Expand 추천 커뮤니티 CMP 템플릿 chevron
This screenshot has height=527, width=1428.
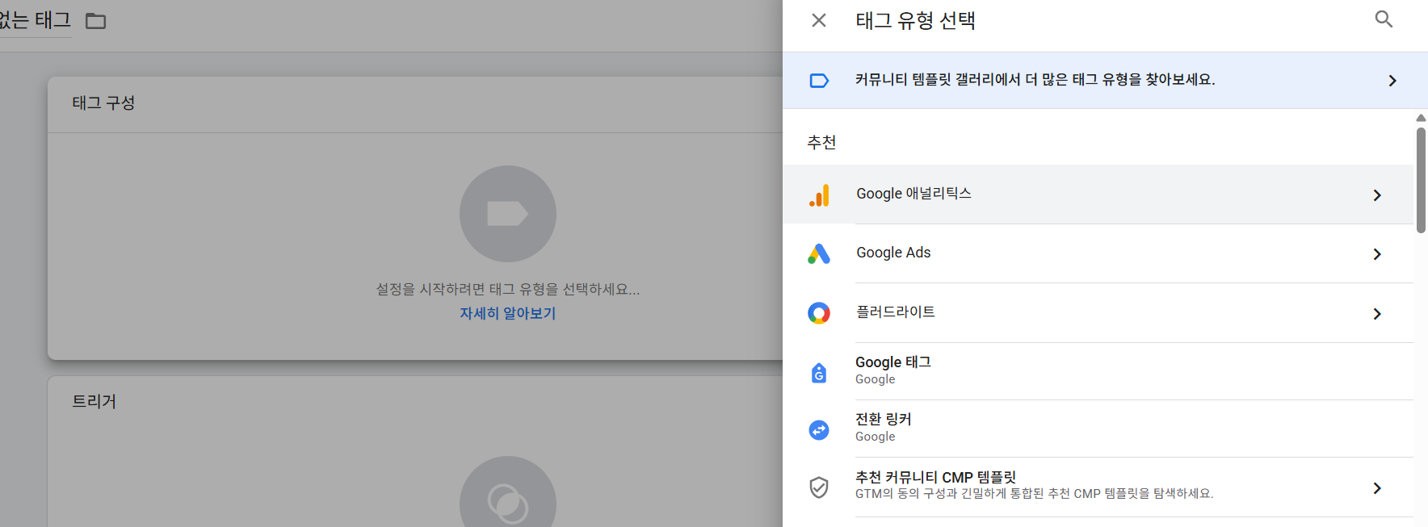[1377, 488]
